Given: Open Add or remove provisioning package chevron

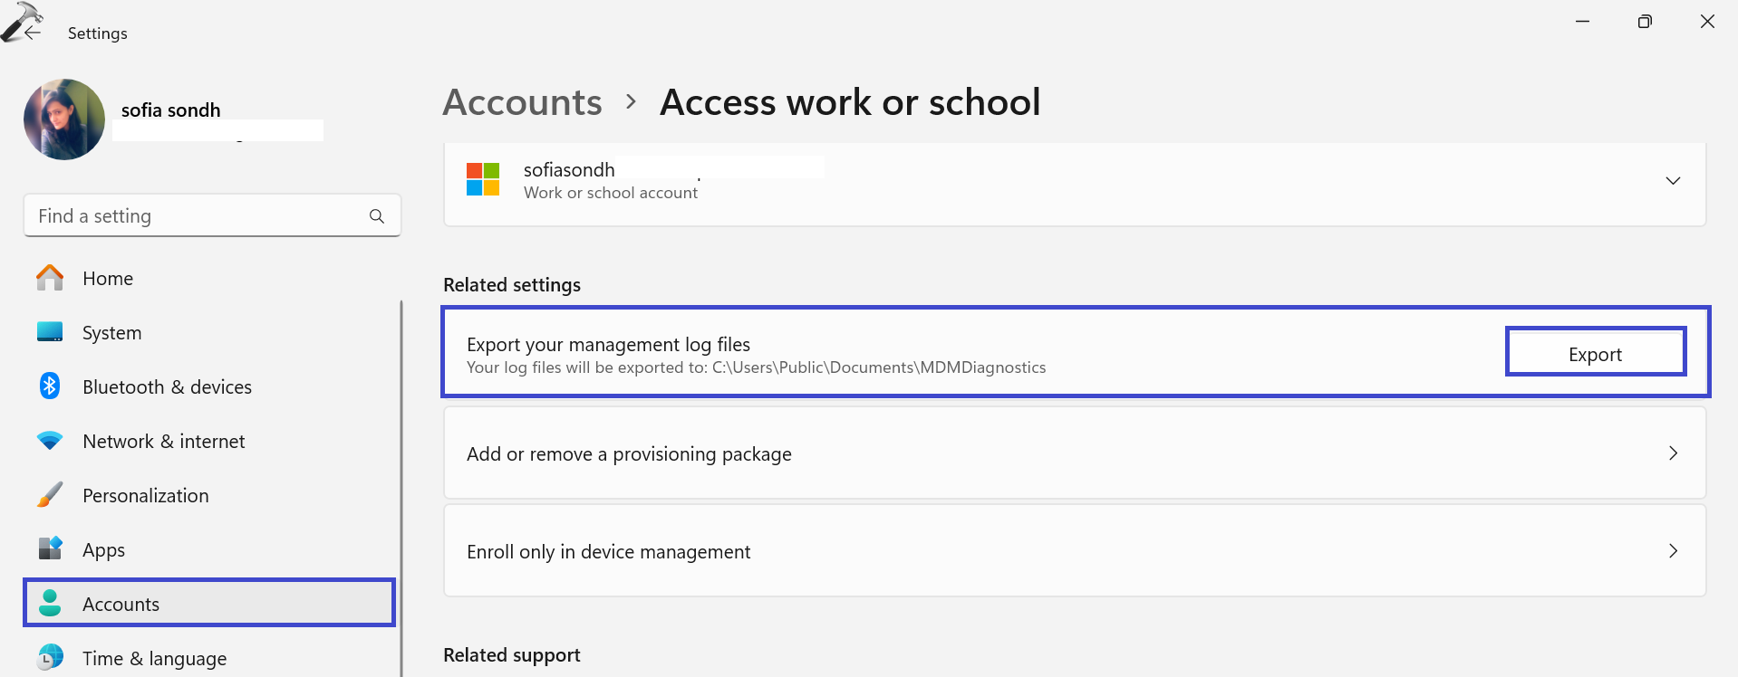Looking at the screenshot, I should click(x=1673, y=453).
